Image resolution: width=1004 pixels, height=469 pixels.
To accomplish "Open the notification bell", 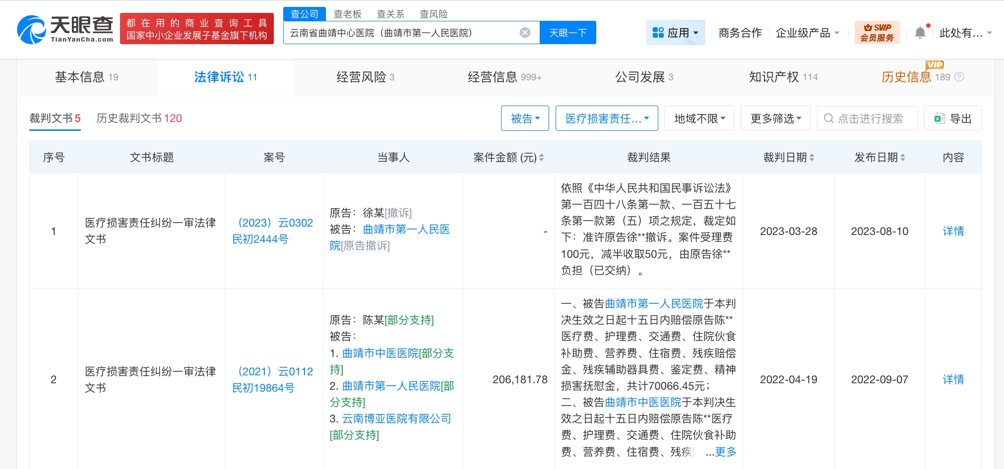I will [920, 33].
